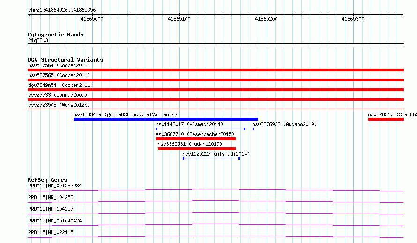
Task: Select the red bar under nsv3365531
Action: click(x=197, y=149)
